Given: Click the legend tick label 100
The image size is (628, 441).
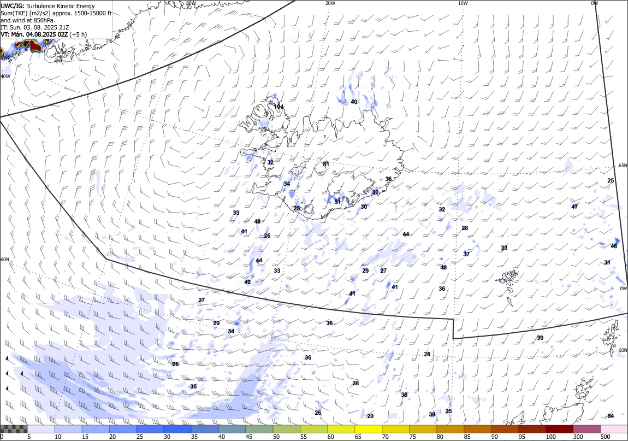Looking at the screenshot, I should [551, 437].
